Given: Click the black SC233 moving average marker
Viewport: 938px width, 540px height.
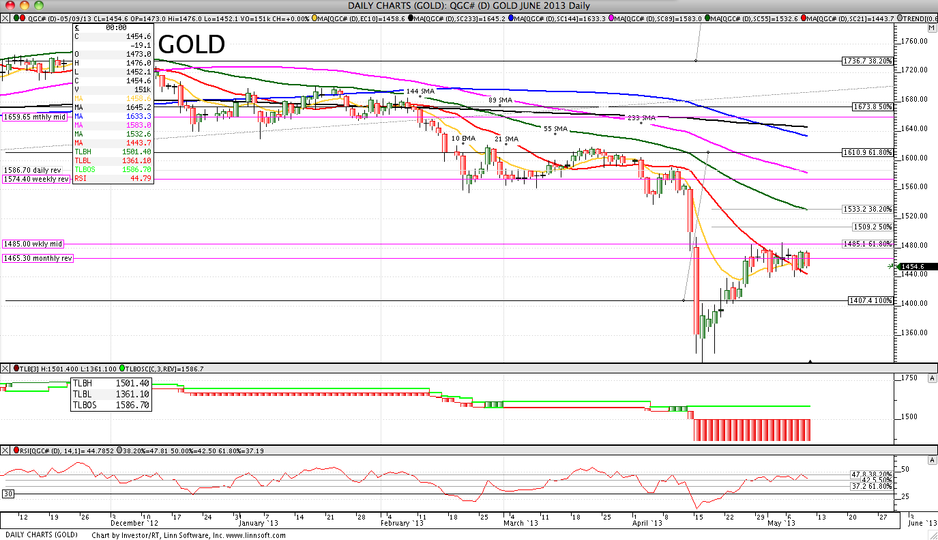Looking at the screenshot, I should coord(411,18).
